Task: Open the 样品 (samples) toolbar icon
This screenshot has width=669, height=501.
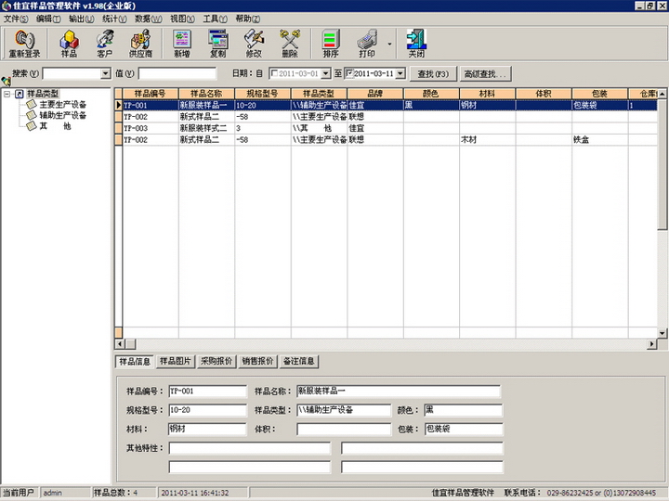Action: pyautogui.click(x=69, y=43)
